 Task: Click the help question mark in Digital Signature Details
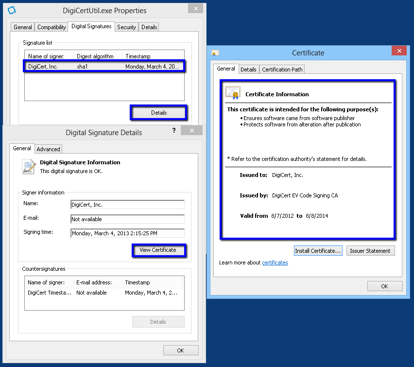[x=174, y=130]
